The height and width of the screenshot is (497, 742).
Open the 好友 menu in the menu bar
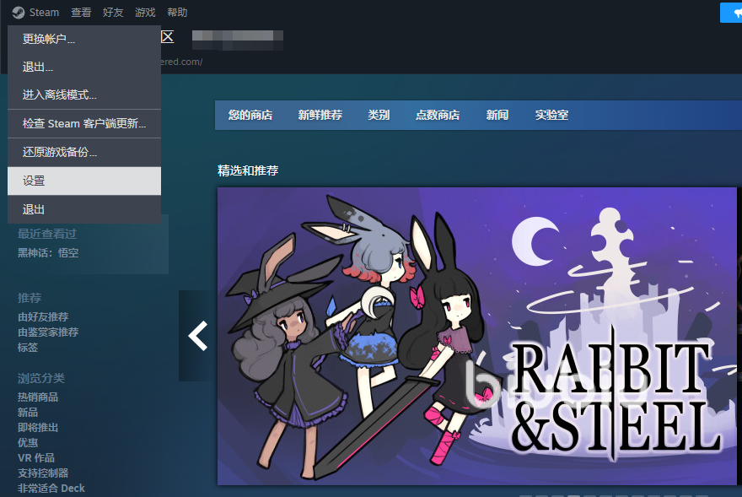coord(113,13)
